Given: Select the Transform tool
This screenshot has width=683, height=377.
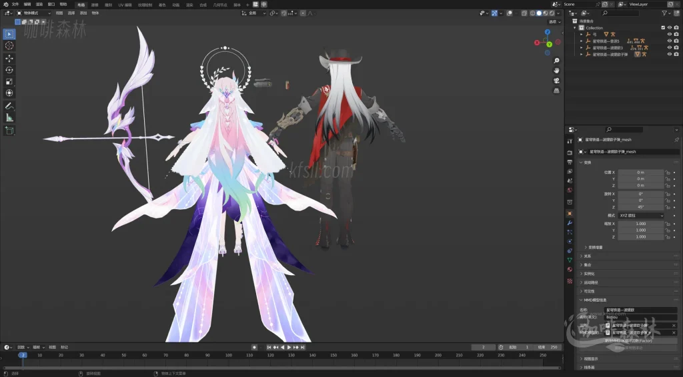Looking at the screenshot, I should tap(9, 93).
